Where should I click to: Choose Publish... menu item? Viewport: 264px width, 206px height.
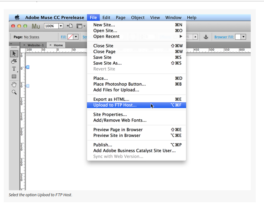tap(136, 145)
